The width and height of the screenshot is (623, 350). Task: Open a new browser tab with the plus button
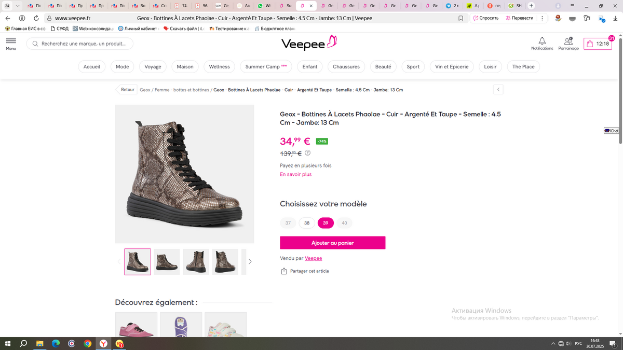pyautogui.click(x=532, y=6)
